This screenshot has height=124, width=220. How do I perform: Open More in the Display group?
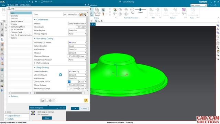[114, 11]
